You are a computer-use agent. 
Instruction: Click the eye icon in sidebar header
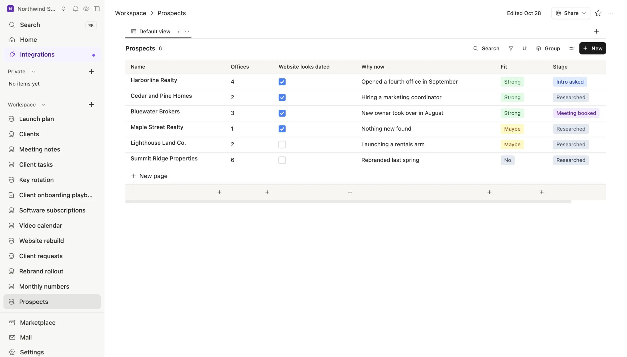[86, 9]
